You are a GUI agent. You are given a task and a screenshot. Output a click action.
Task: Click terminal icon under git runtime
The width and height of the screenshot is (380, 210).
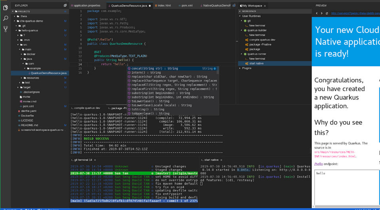click(x=246, y=25)
